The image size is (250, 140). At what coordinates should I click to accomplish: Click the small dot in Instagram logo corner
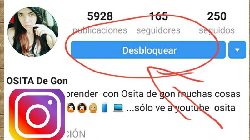[x=50, y=102]
